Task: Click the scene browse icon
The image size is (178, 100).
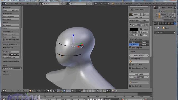Action: [68, 4]
